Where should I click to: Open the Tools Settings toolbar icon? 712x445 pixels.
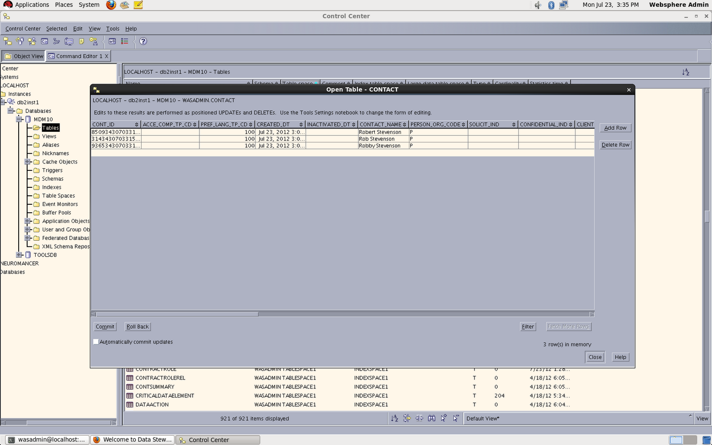(112, 41)
